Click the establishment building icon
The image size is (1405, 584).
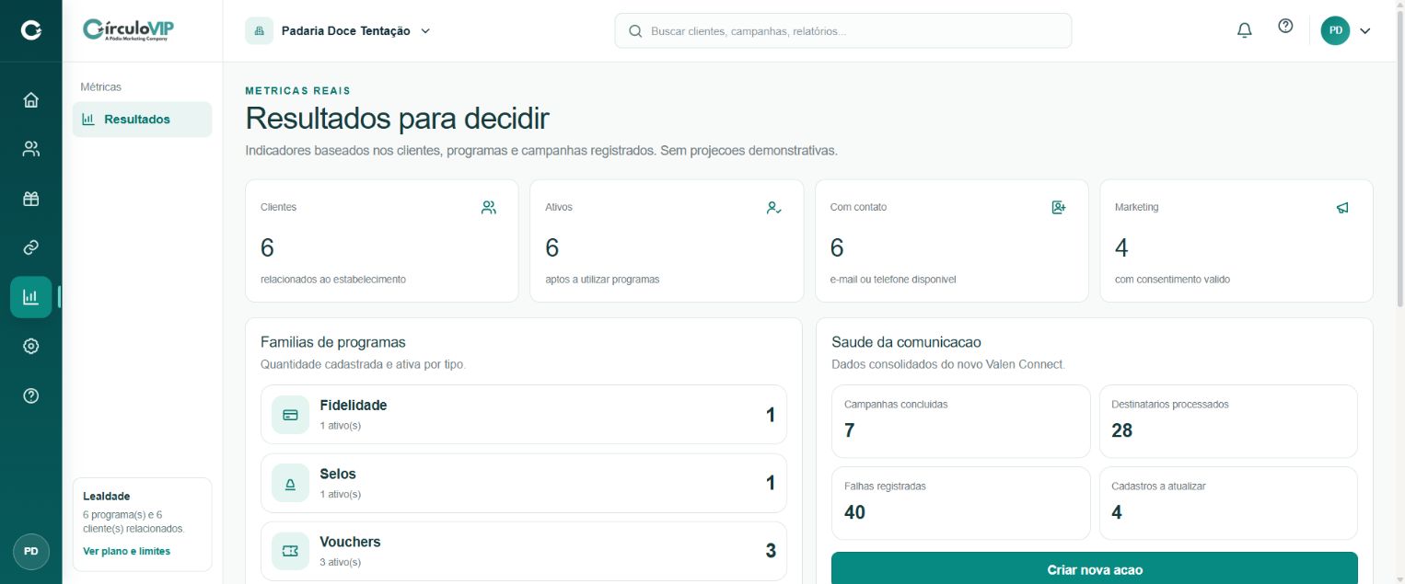[259, 30]
